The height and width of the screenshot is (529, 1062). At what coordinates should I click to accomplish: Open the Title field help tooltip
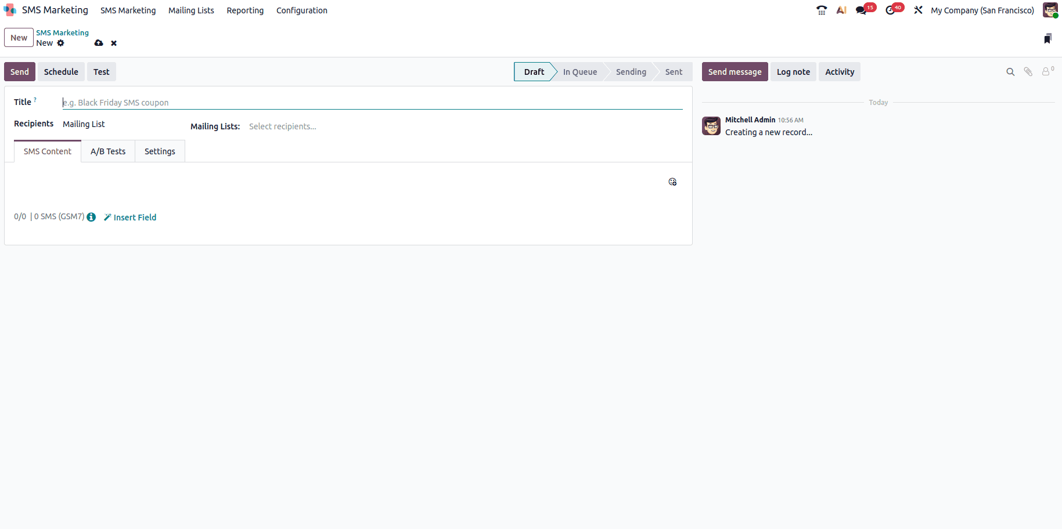[35, 100]
